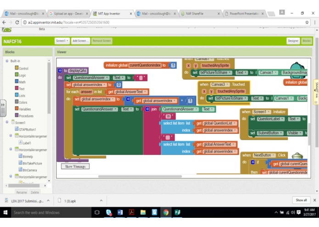The image size is (319, 227).
Task: Collapse the first HorizontalArrangement node
Action: click(11, 136)
